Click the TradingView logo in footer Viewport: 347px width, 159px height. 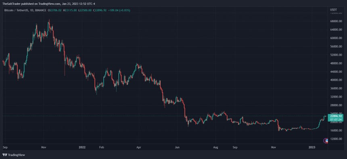click(14, 155)
